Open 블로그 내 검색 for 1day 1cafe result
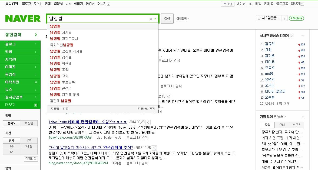Image resolution: width=318 pixels, height=170 pixels. [x=137, y=137]
